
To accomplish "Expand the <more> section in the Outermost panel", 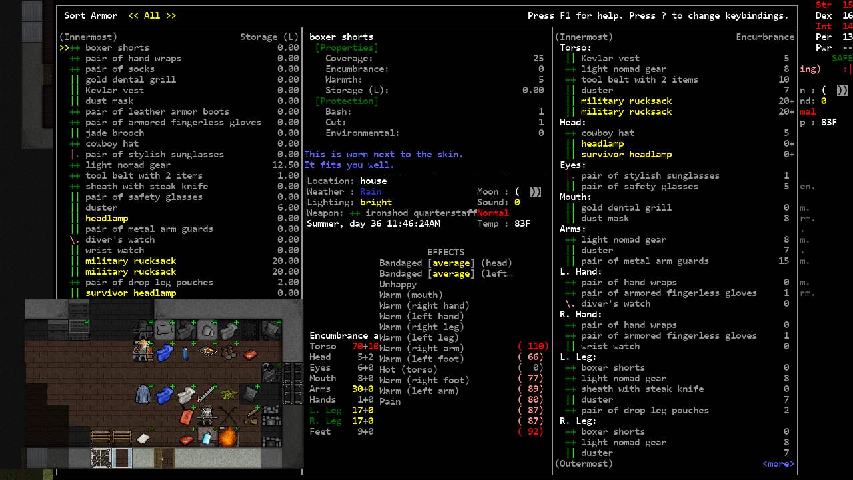I will point(778,463).
